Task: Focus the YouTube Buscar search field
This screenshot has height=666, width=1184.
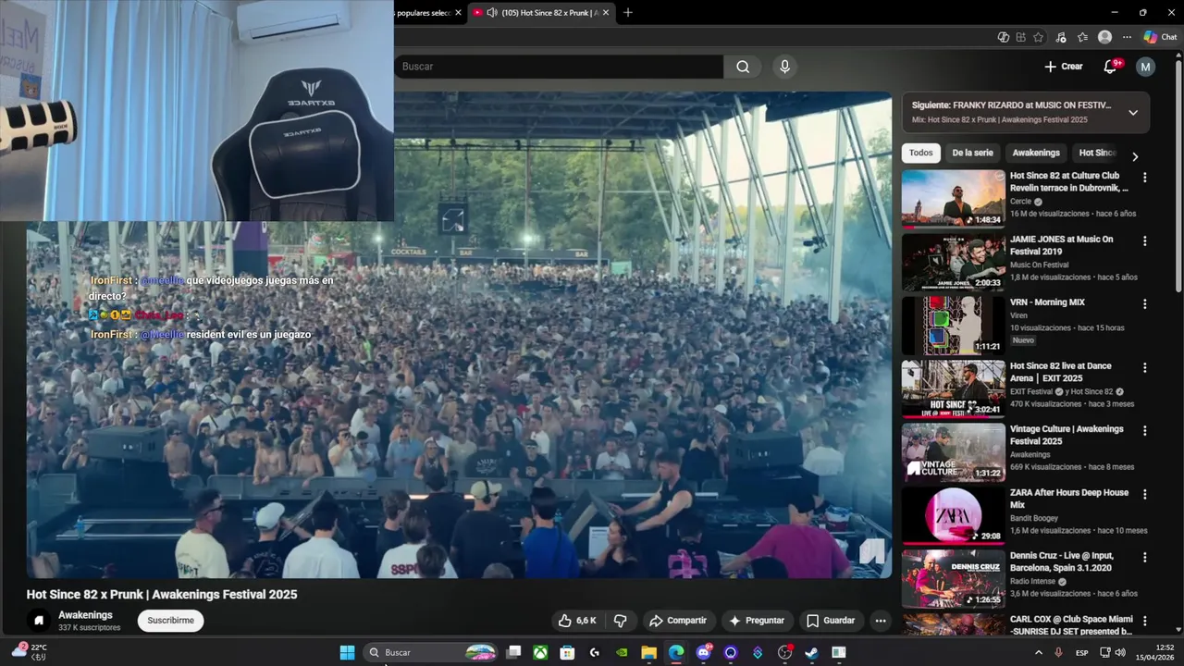Action: pos(559,67)
